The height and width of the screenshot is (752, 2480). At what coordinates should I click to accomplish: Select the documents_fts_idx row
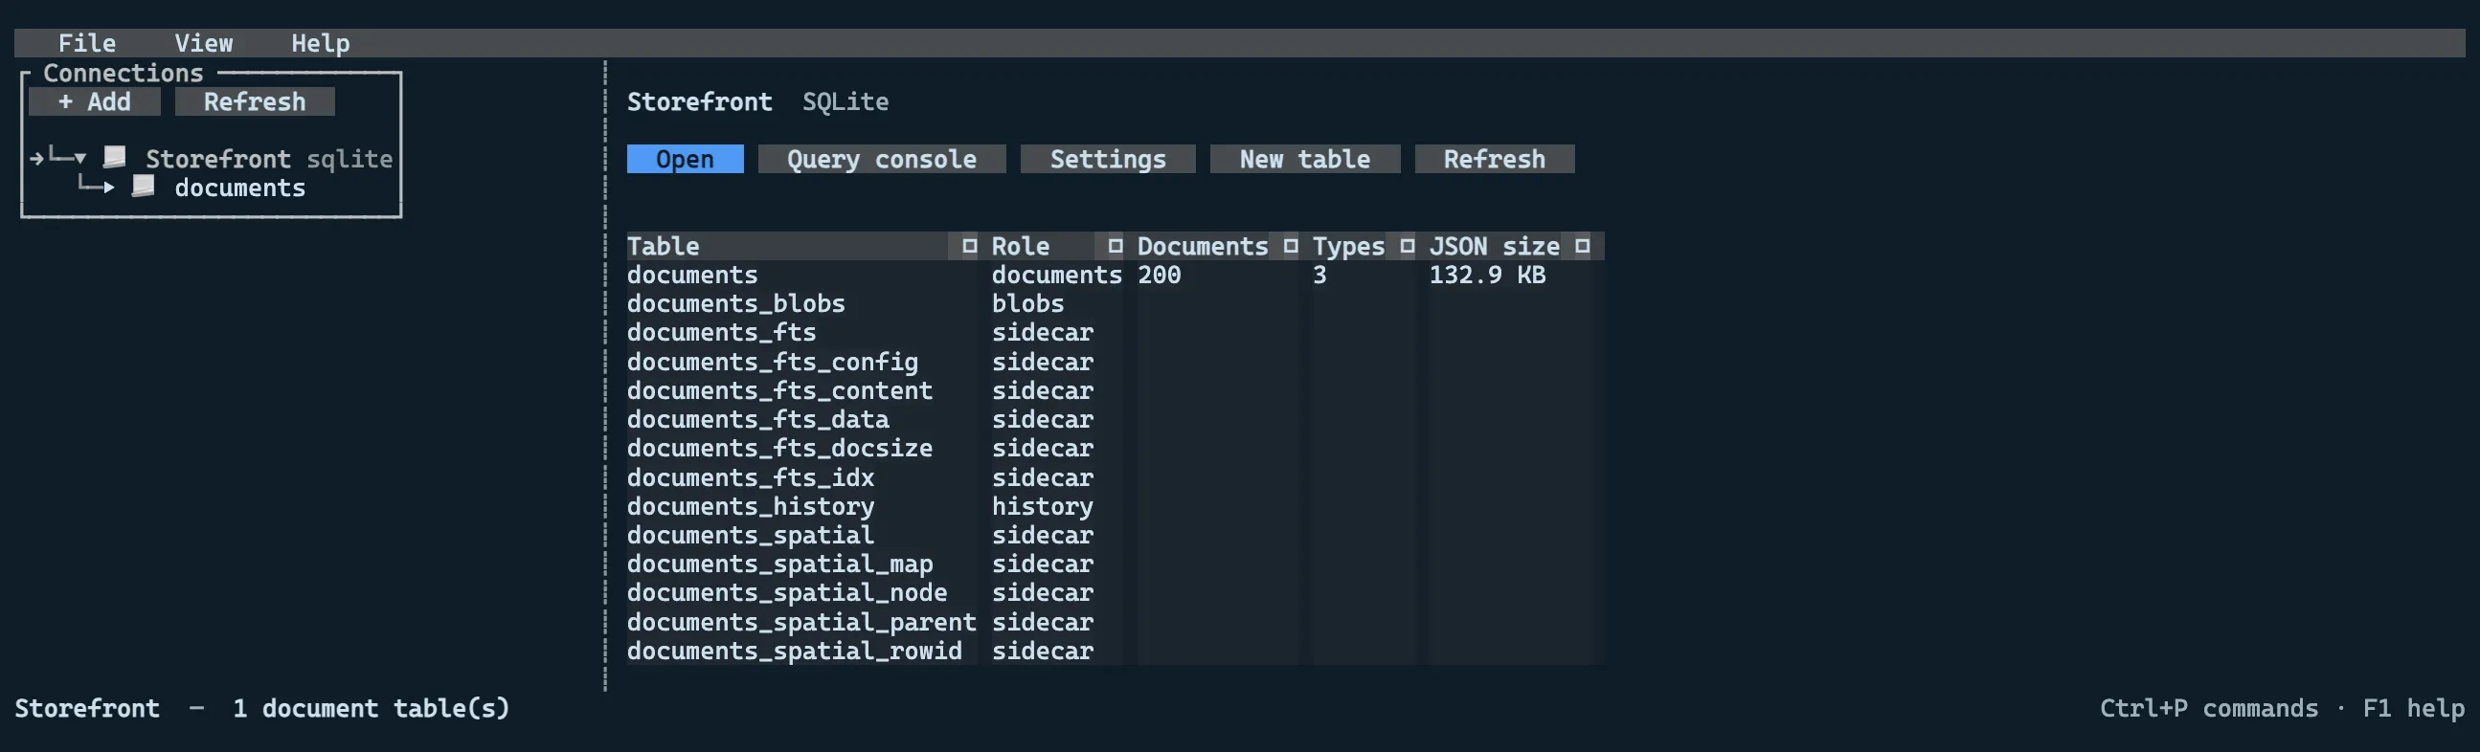point(1115,478)
